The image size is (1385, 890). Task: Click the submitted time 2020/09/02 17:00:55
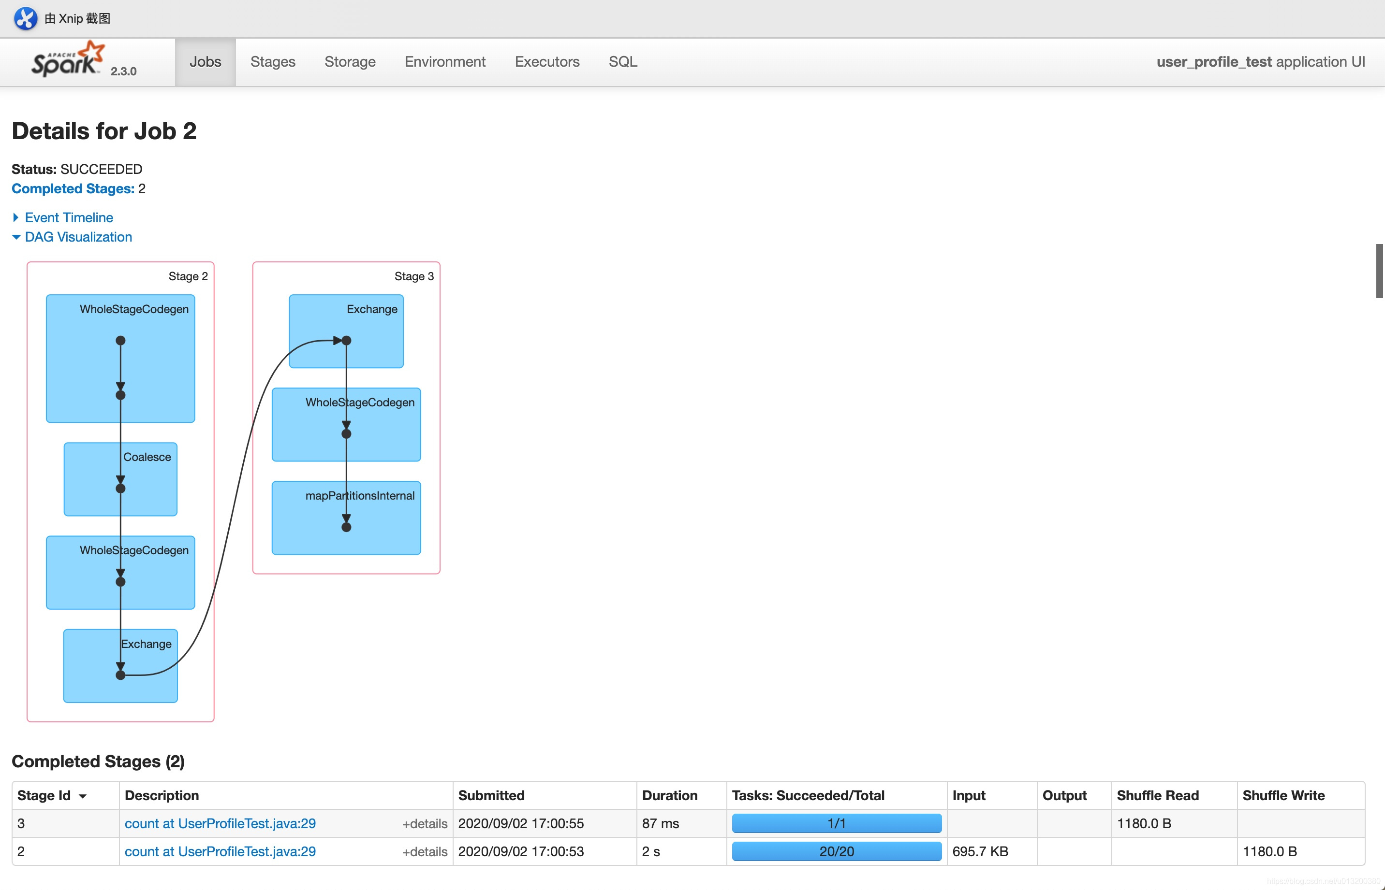(x=521, y=823)
